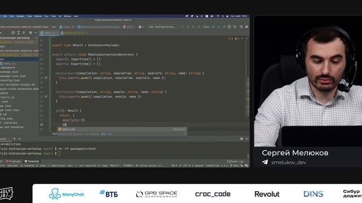The height and width of the screenshot is (203, 362).
Task: Open the Search Everywhere magnifier icon
Action: [x=241, y=27]
